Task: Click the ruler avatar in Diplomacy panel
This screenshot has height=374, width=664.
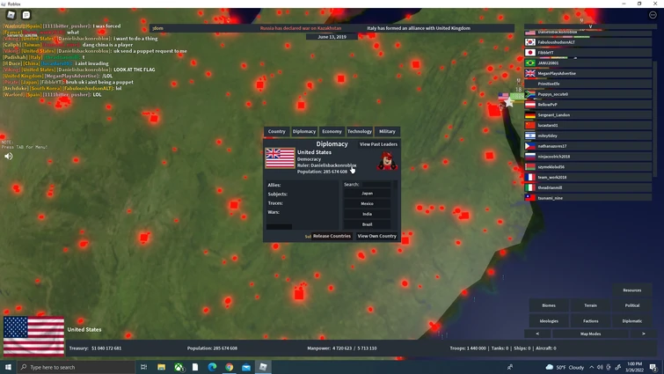Action: pos(387,161)
